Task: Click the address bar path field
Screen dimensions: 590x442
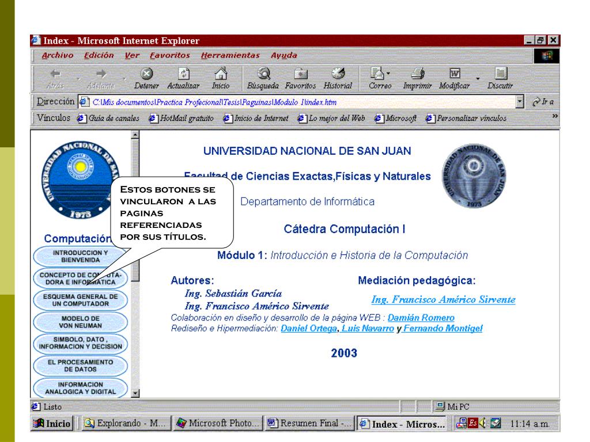Action: 297,102
